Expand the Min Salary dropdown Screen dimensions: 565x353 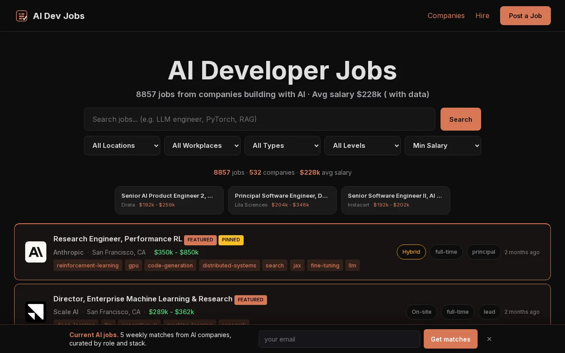(x=443, y=146)
